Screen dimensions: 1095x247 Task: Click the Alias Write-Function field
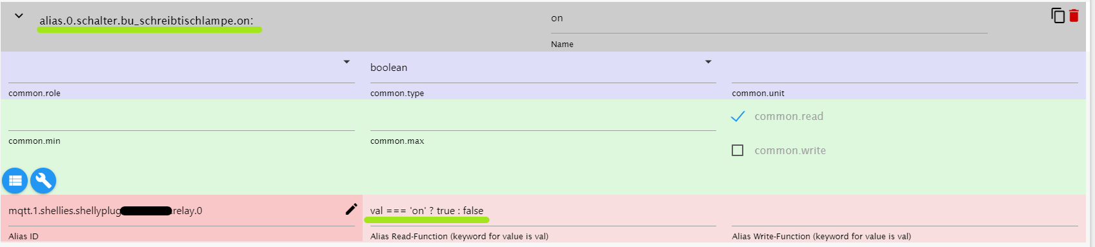tap(905, 212)
